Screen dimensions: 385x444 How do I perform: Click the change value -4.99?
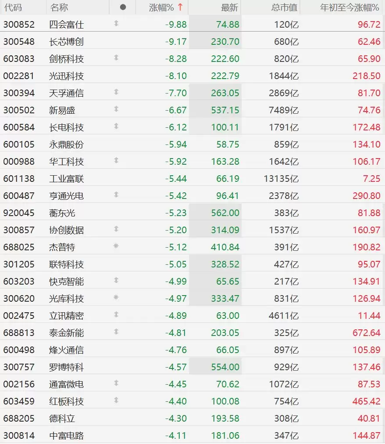176,282
